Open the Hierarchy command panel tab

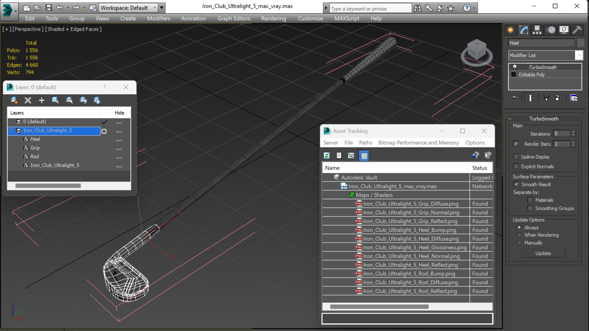(x=537, y=30)
